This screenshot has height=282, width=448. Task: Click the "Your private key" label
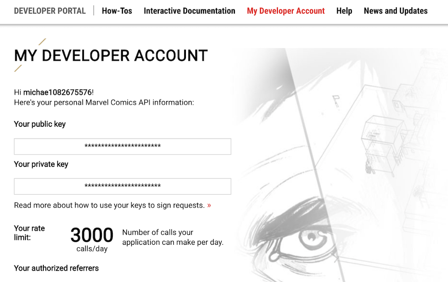[41, 164]
